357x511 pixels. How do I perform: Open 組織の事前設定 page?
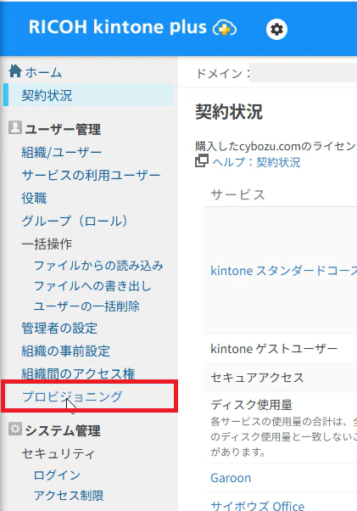tap(65, 351)
